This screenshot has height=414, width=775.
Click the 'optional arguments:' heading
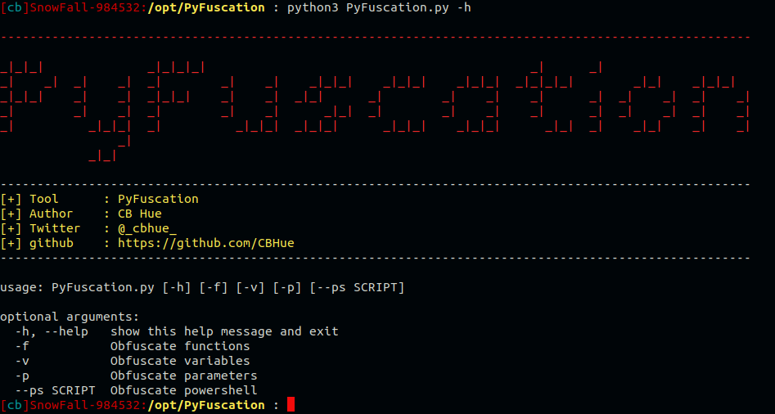70,317
